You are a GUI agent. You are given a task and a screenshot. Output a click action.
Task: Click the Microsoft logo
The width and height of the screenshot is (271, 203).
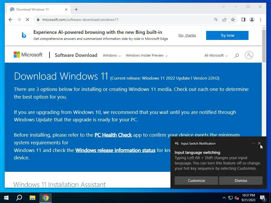coord(28,55)
